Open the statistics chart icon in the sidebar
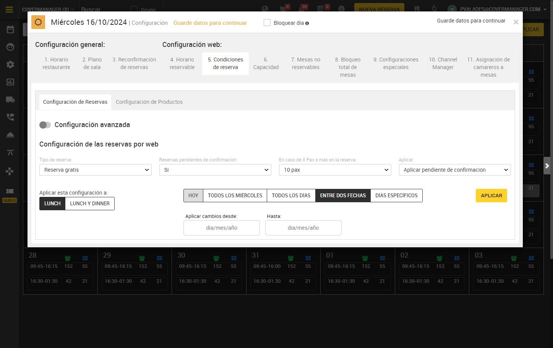This screenshot has width=553, height=348. coord(10,82)
